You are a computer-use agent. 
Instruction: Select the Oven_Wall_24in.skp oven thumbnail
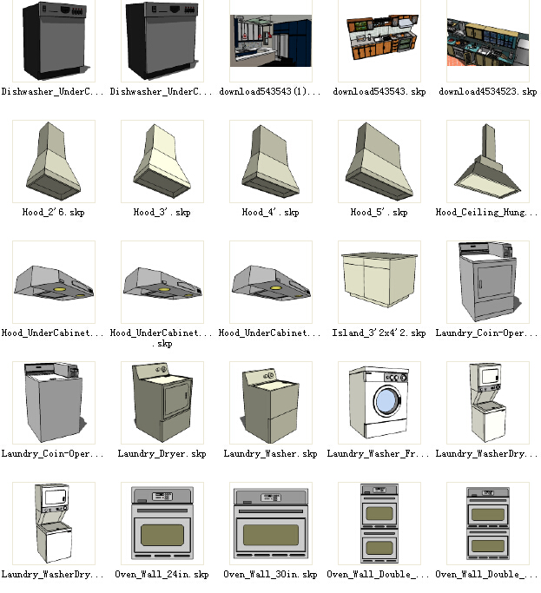[x=162, y=524]
